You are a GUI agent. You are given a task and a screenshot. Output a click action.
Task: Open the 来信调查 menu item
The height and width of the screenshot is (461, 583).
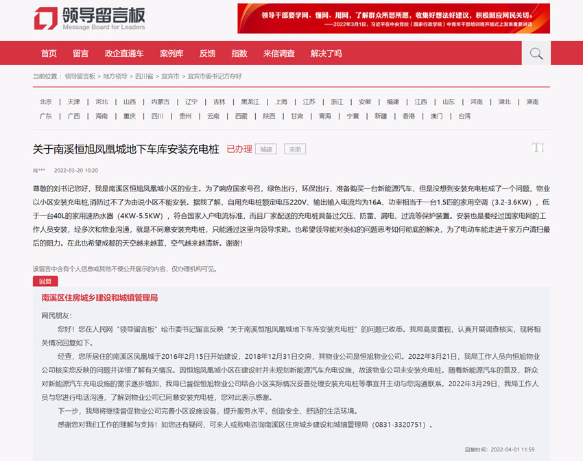click(278, 53)
